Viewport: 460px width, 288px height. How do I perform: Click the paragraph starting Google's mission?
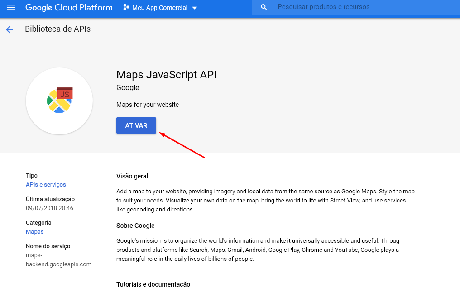(259, 250)
